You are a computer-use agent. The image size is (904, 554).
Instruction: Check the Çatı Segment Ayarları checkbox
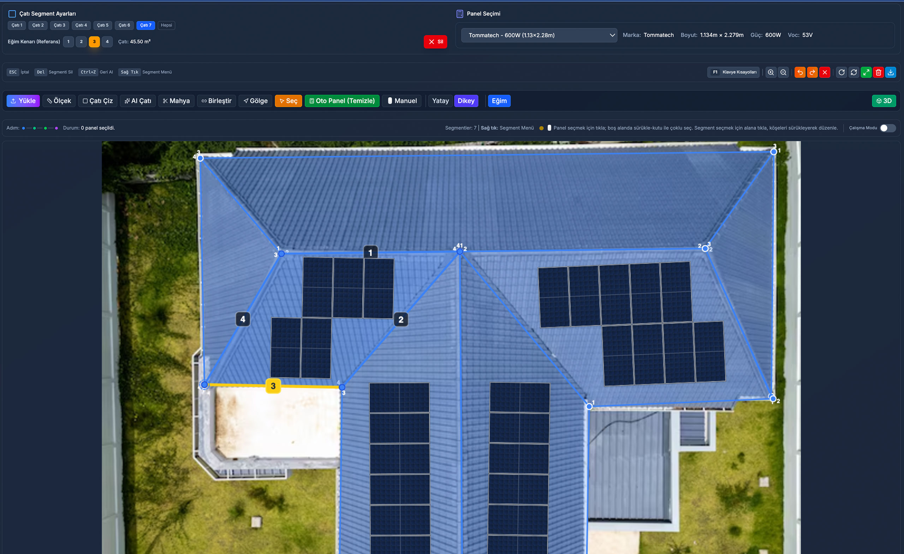coord(12,14)
